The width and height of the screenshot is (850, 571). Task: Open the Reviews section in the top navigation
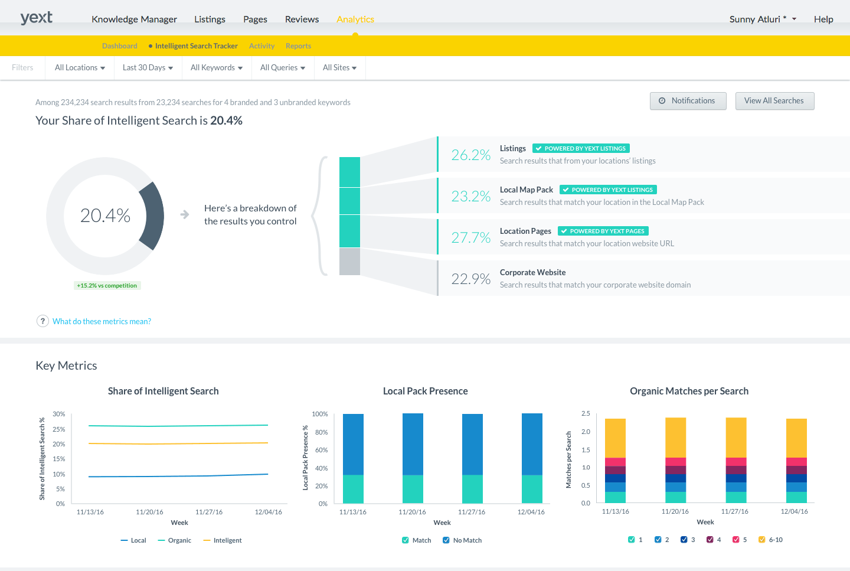(x=302, y=19)
